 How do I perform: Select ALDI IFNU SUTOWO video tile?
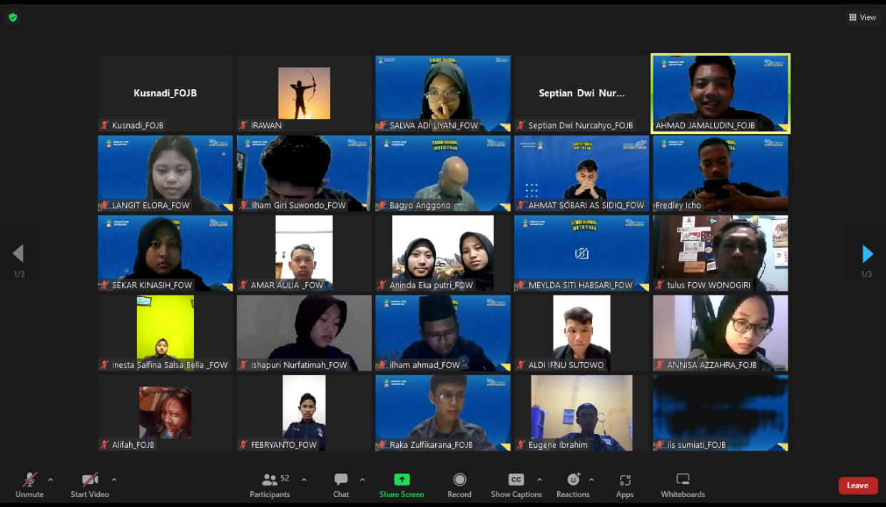point(581,333)
